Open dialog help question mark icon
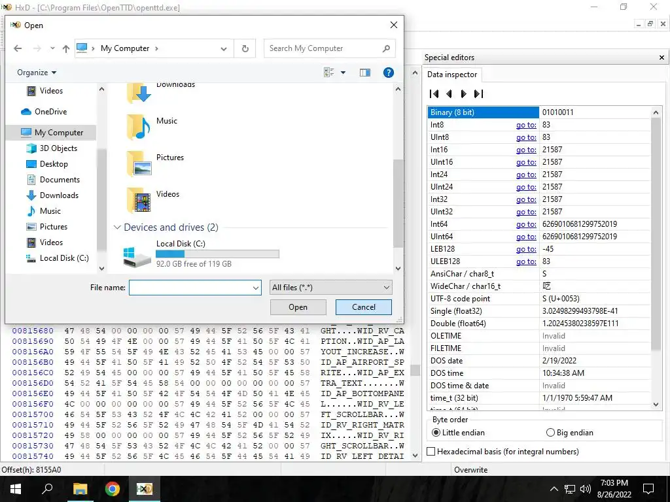 click(389, 73)
